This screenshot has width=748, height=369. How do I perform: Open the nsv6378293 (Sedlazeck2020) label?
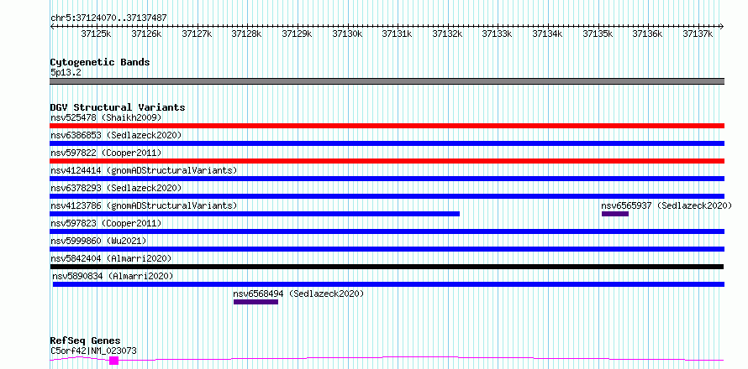point(116,188)
